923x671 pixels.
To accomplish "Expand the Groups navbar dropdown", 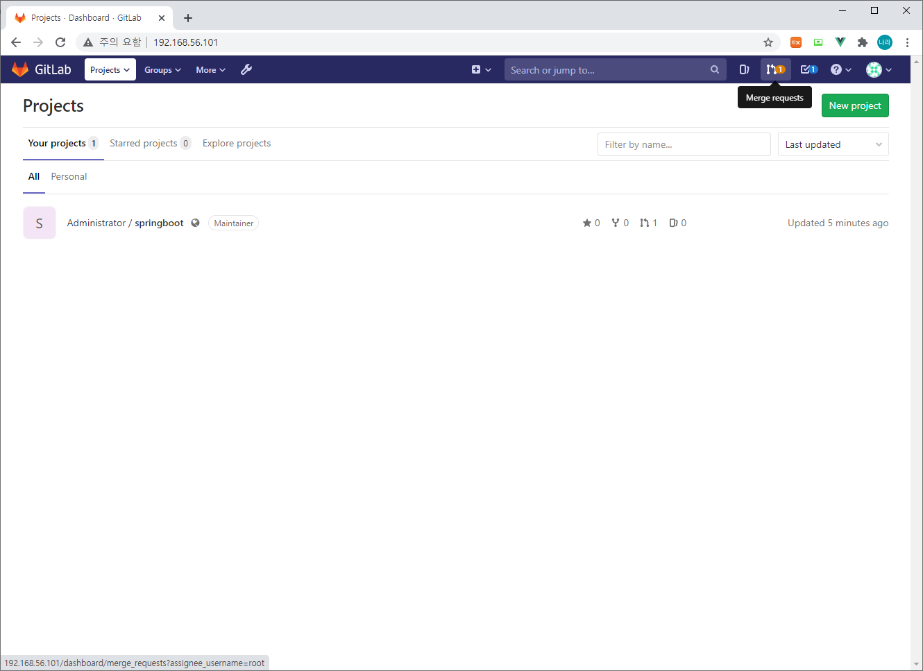I will (162, 69).
